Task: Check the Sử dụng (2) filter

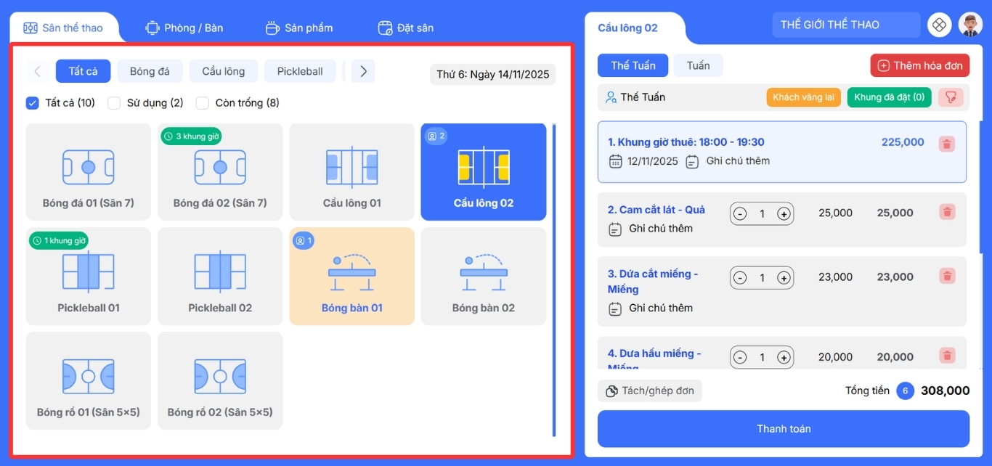Action: point(114,103)
